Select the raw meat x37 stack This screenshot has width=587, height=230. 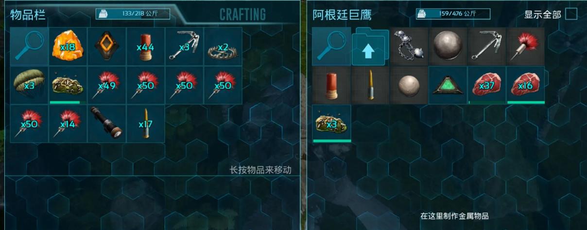(487, 85)
